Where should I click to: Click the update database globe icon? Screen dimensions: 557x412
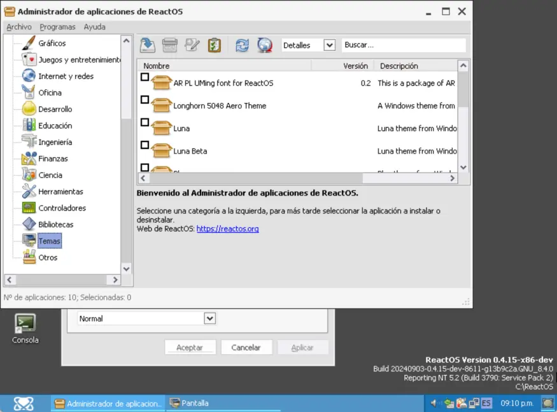pos(265,45)
